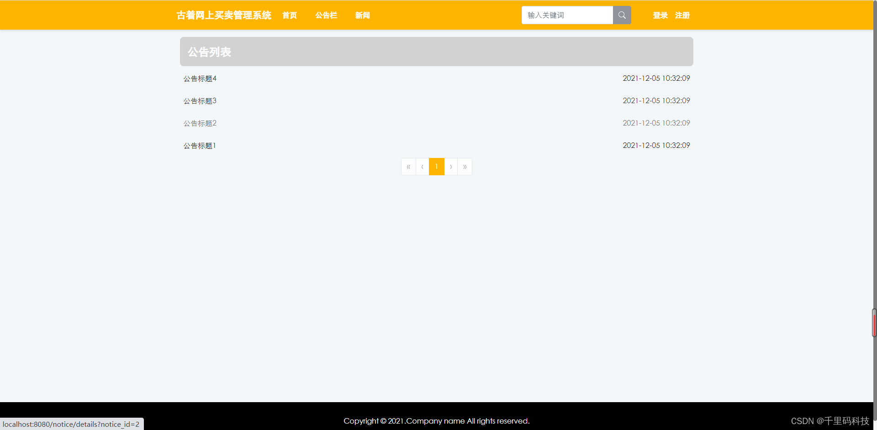877x430 pixels.
Task: Click the 登录 link
Action: point(660,16)
